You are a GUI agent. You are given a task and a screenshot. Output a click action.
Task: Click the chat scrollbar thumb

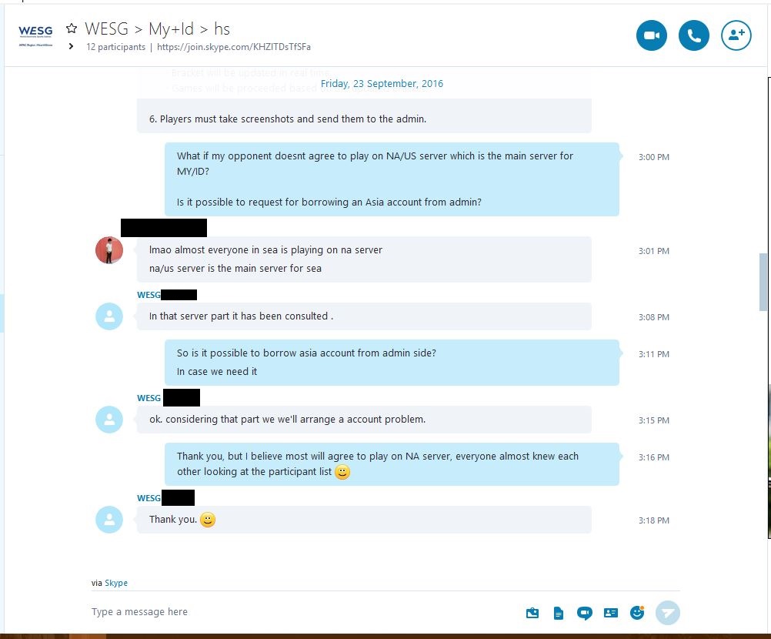(763, 282)
